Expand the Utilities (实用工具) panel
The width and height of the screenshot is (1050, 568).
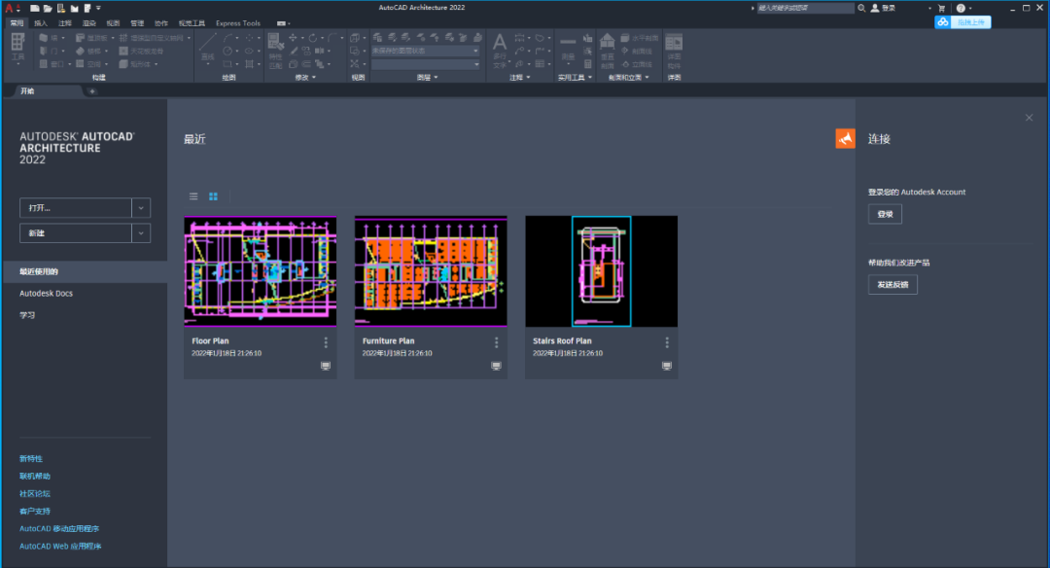pos(575,78)
